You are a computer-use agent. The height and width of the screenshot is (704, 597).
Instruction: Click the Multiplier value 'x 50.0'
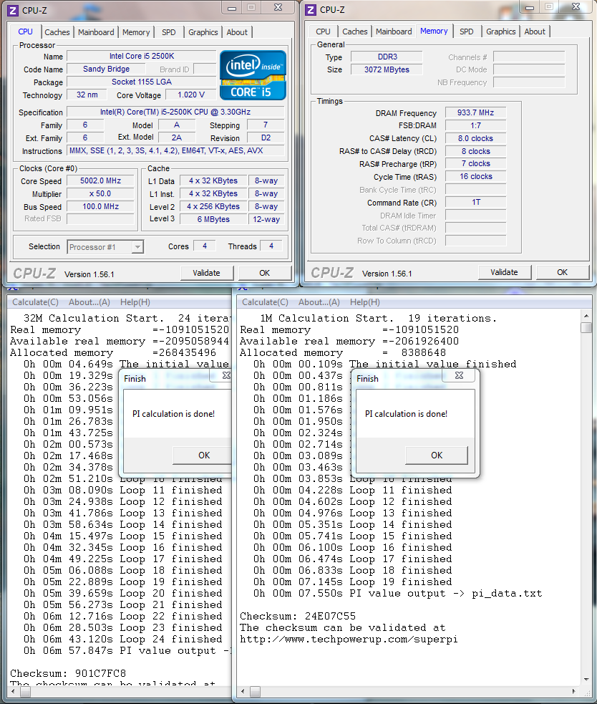100,193
